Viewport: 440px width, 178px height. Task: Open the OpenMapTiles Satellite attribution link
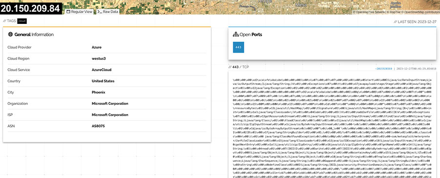[x=369, y=12]
